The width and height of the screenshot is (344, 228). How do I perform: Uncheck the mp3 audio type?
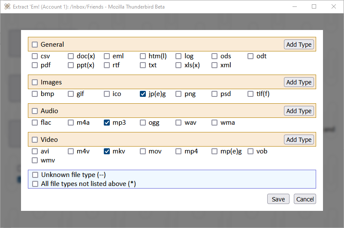point(107,123)
